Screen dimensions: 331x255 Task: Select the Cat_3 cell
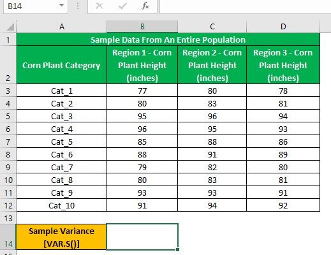pos(61,116)
